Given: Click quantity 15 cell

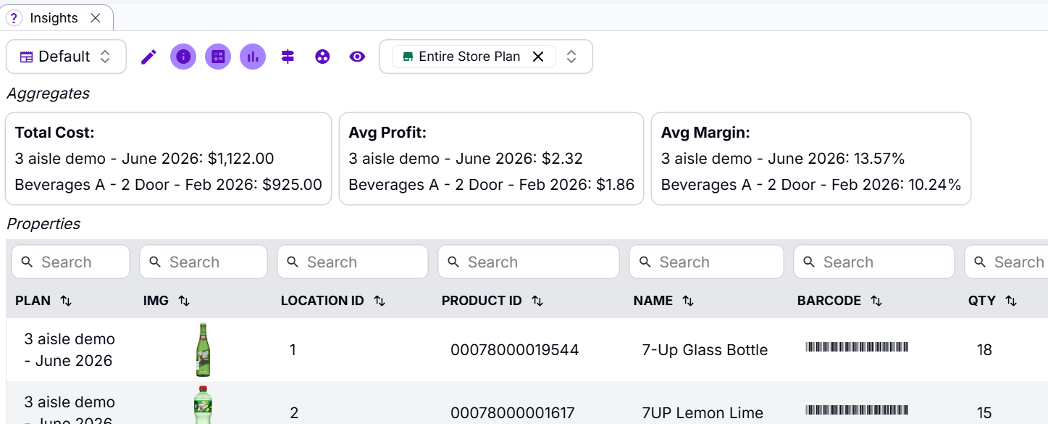Looking at the screenshot, I should [x=984, y=413].
